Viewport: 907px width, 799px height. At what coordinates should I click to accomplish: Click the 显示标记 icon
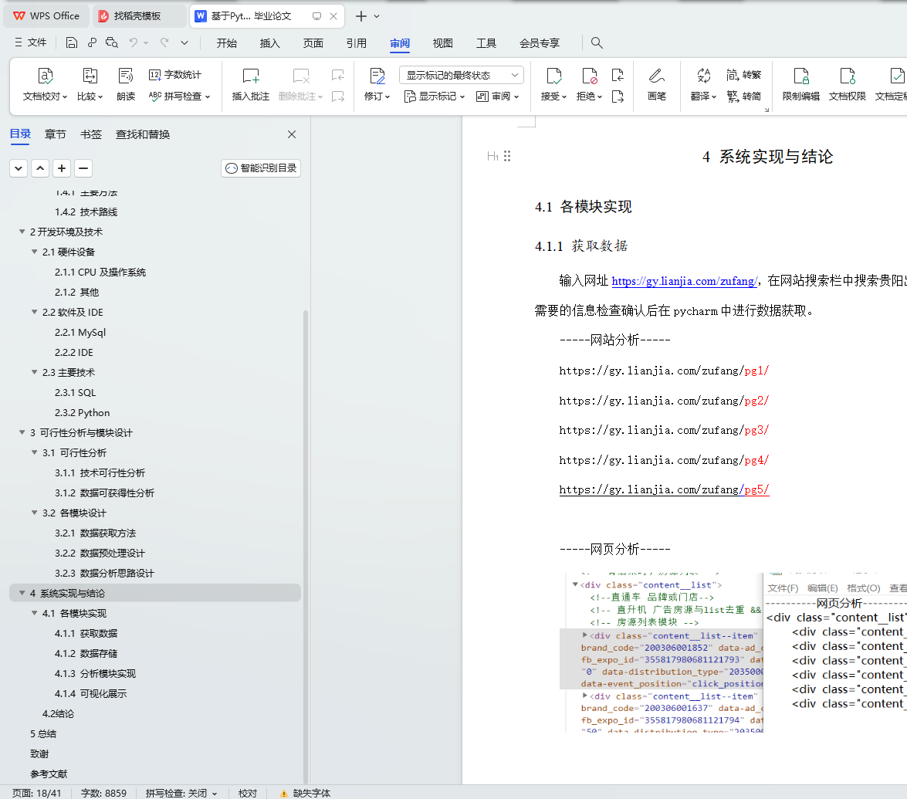point(410,96)
